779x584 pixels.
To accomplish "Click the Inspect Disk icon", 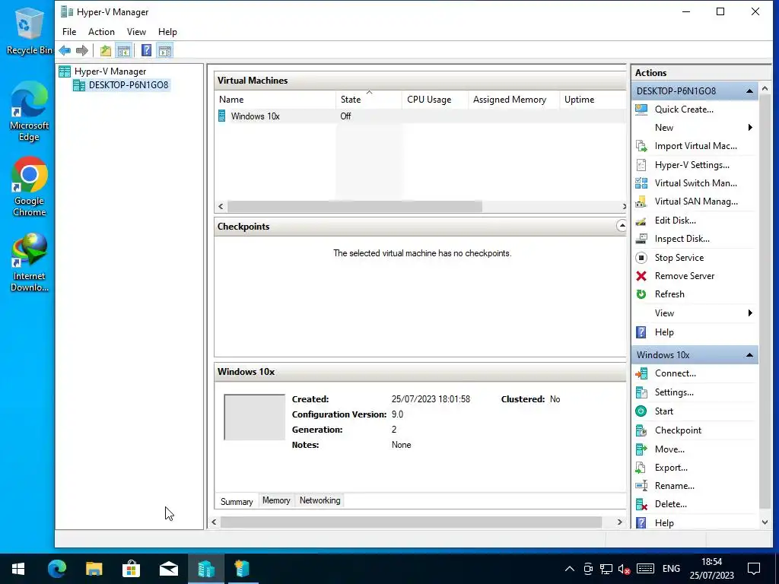I will (x=641, y=239).
